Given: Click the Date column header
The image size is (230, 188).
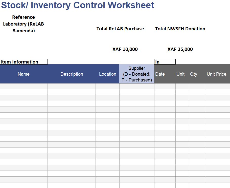Looking at the screenshot, I should point(165,74).
